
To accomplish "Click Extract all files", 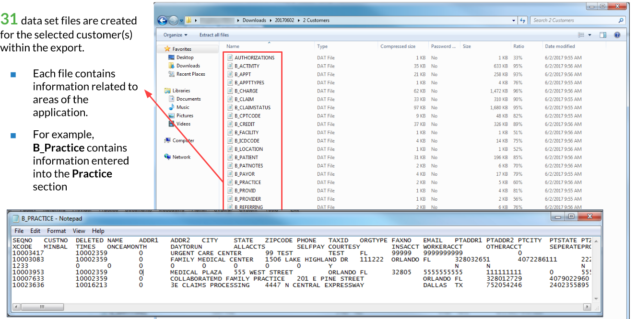I will click(x=214, y=35).
